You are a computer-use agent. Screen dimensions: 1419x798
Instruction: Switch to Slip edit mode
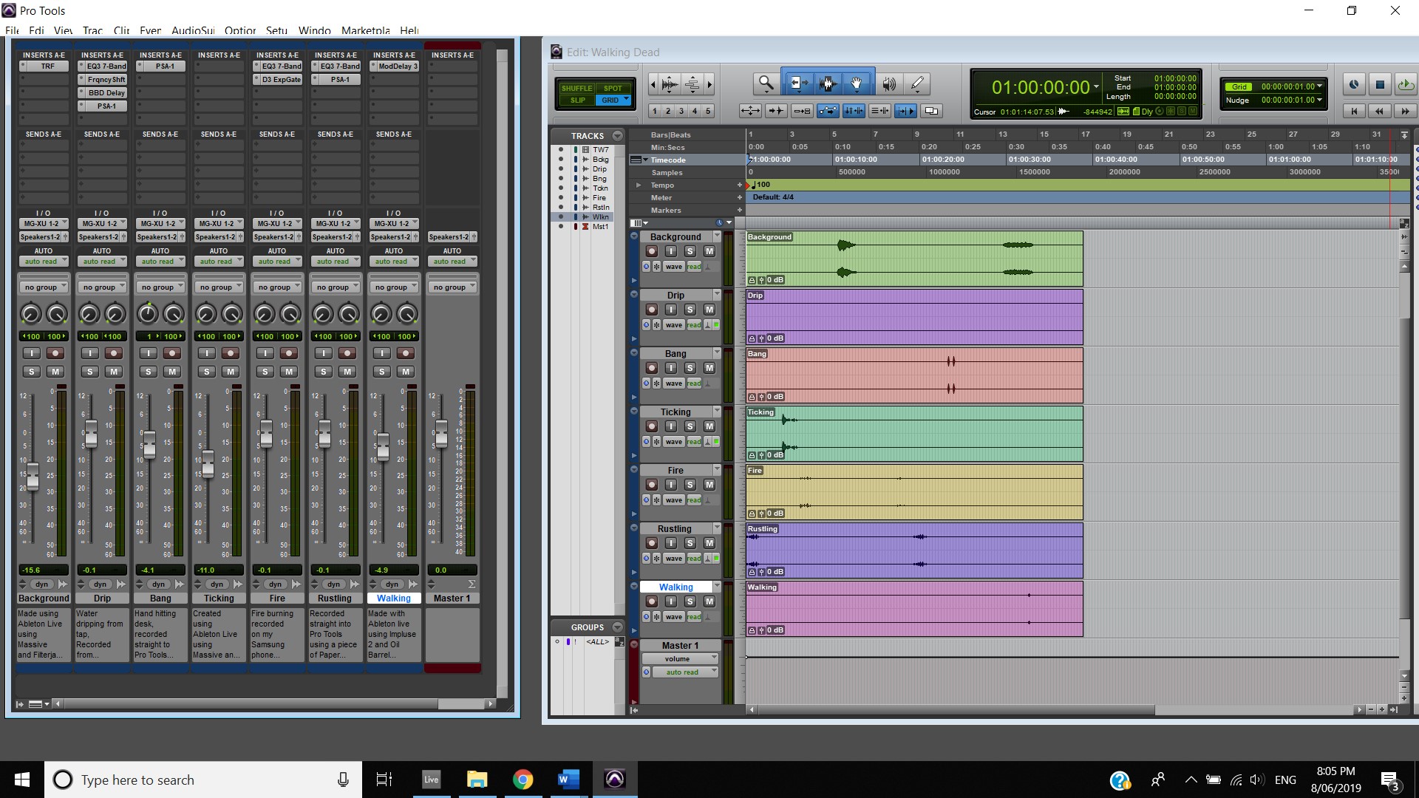tap(576, 100)
